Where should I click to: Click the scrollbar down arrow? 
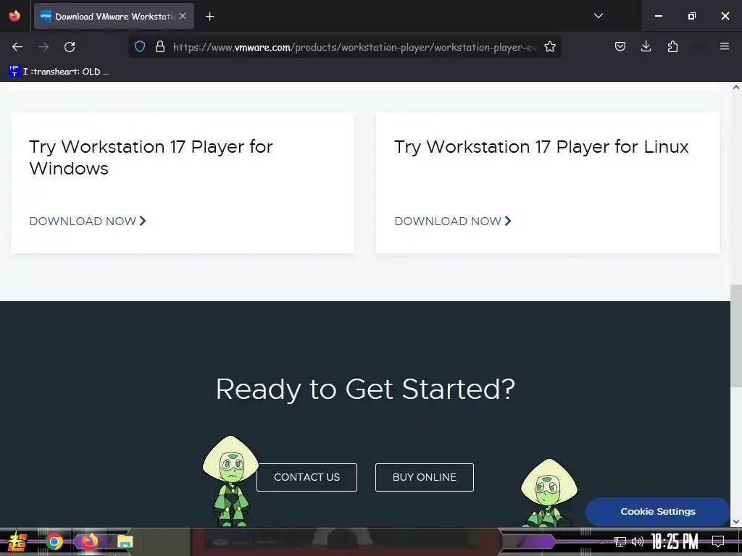[736, 521]
